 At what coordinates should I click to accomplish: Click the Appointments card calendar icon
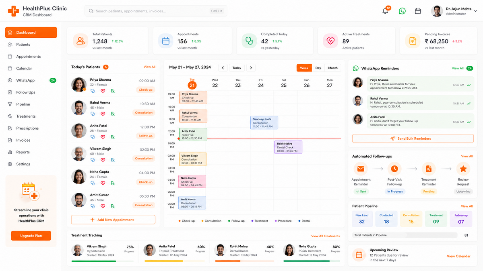pyautogui.click(x=165, y=41)
